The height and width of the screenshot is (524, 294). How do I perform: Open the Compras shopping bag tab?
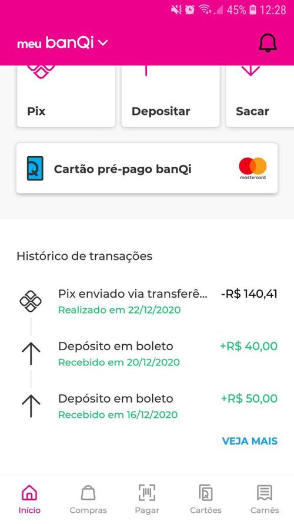(x=88, y=499)
